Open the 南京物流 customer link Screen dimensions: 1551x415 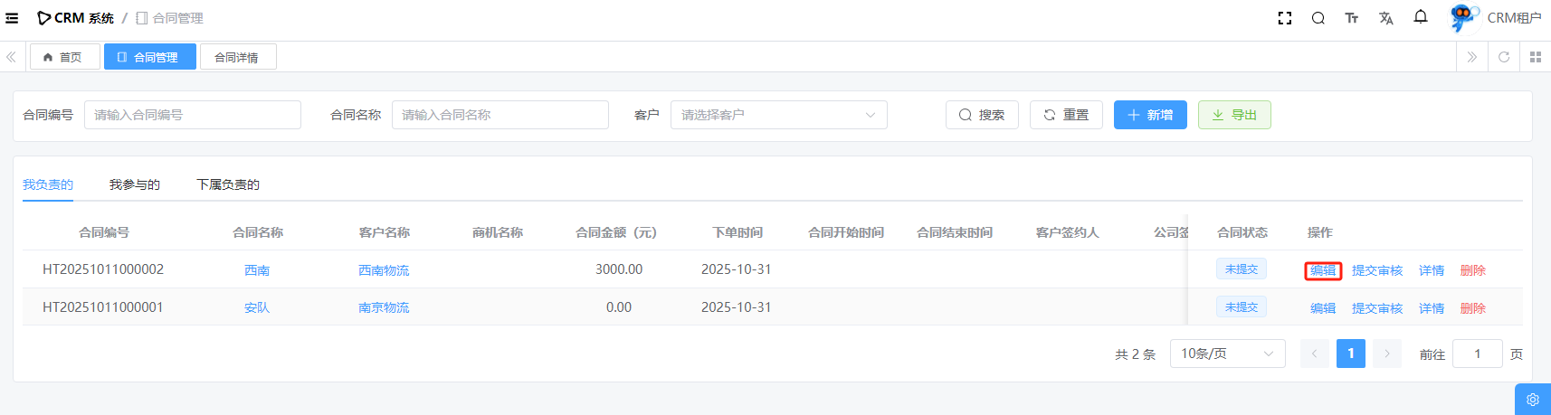coord(384,307)
